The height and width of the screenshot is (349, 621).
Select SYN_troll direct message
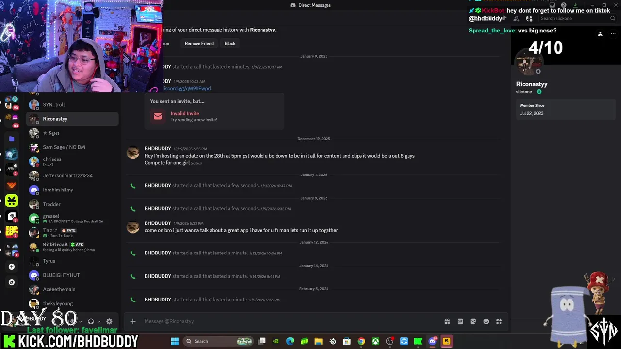click(72, 105)
